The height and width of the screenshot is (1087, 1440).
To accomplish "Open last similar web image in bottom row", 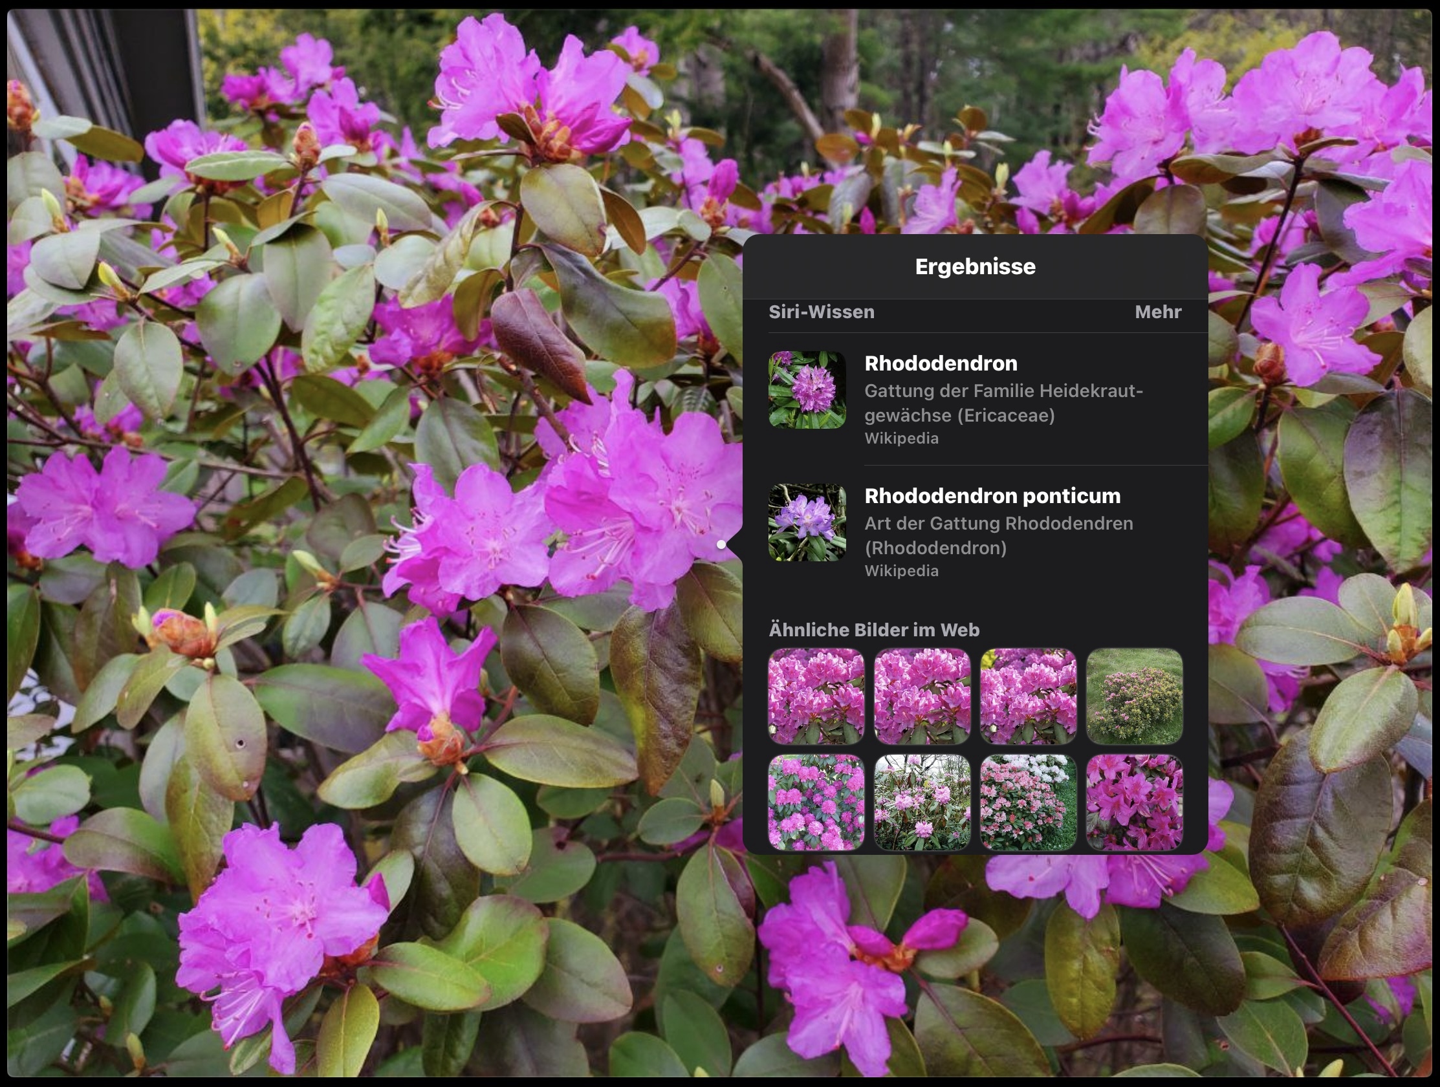I will [1134, 802].
